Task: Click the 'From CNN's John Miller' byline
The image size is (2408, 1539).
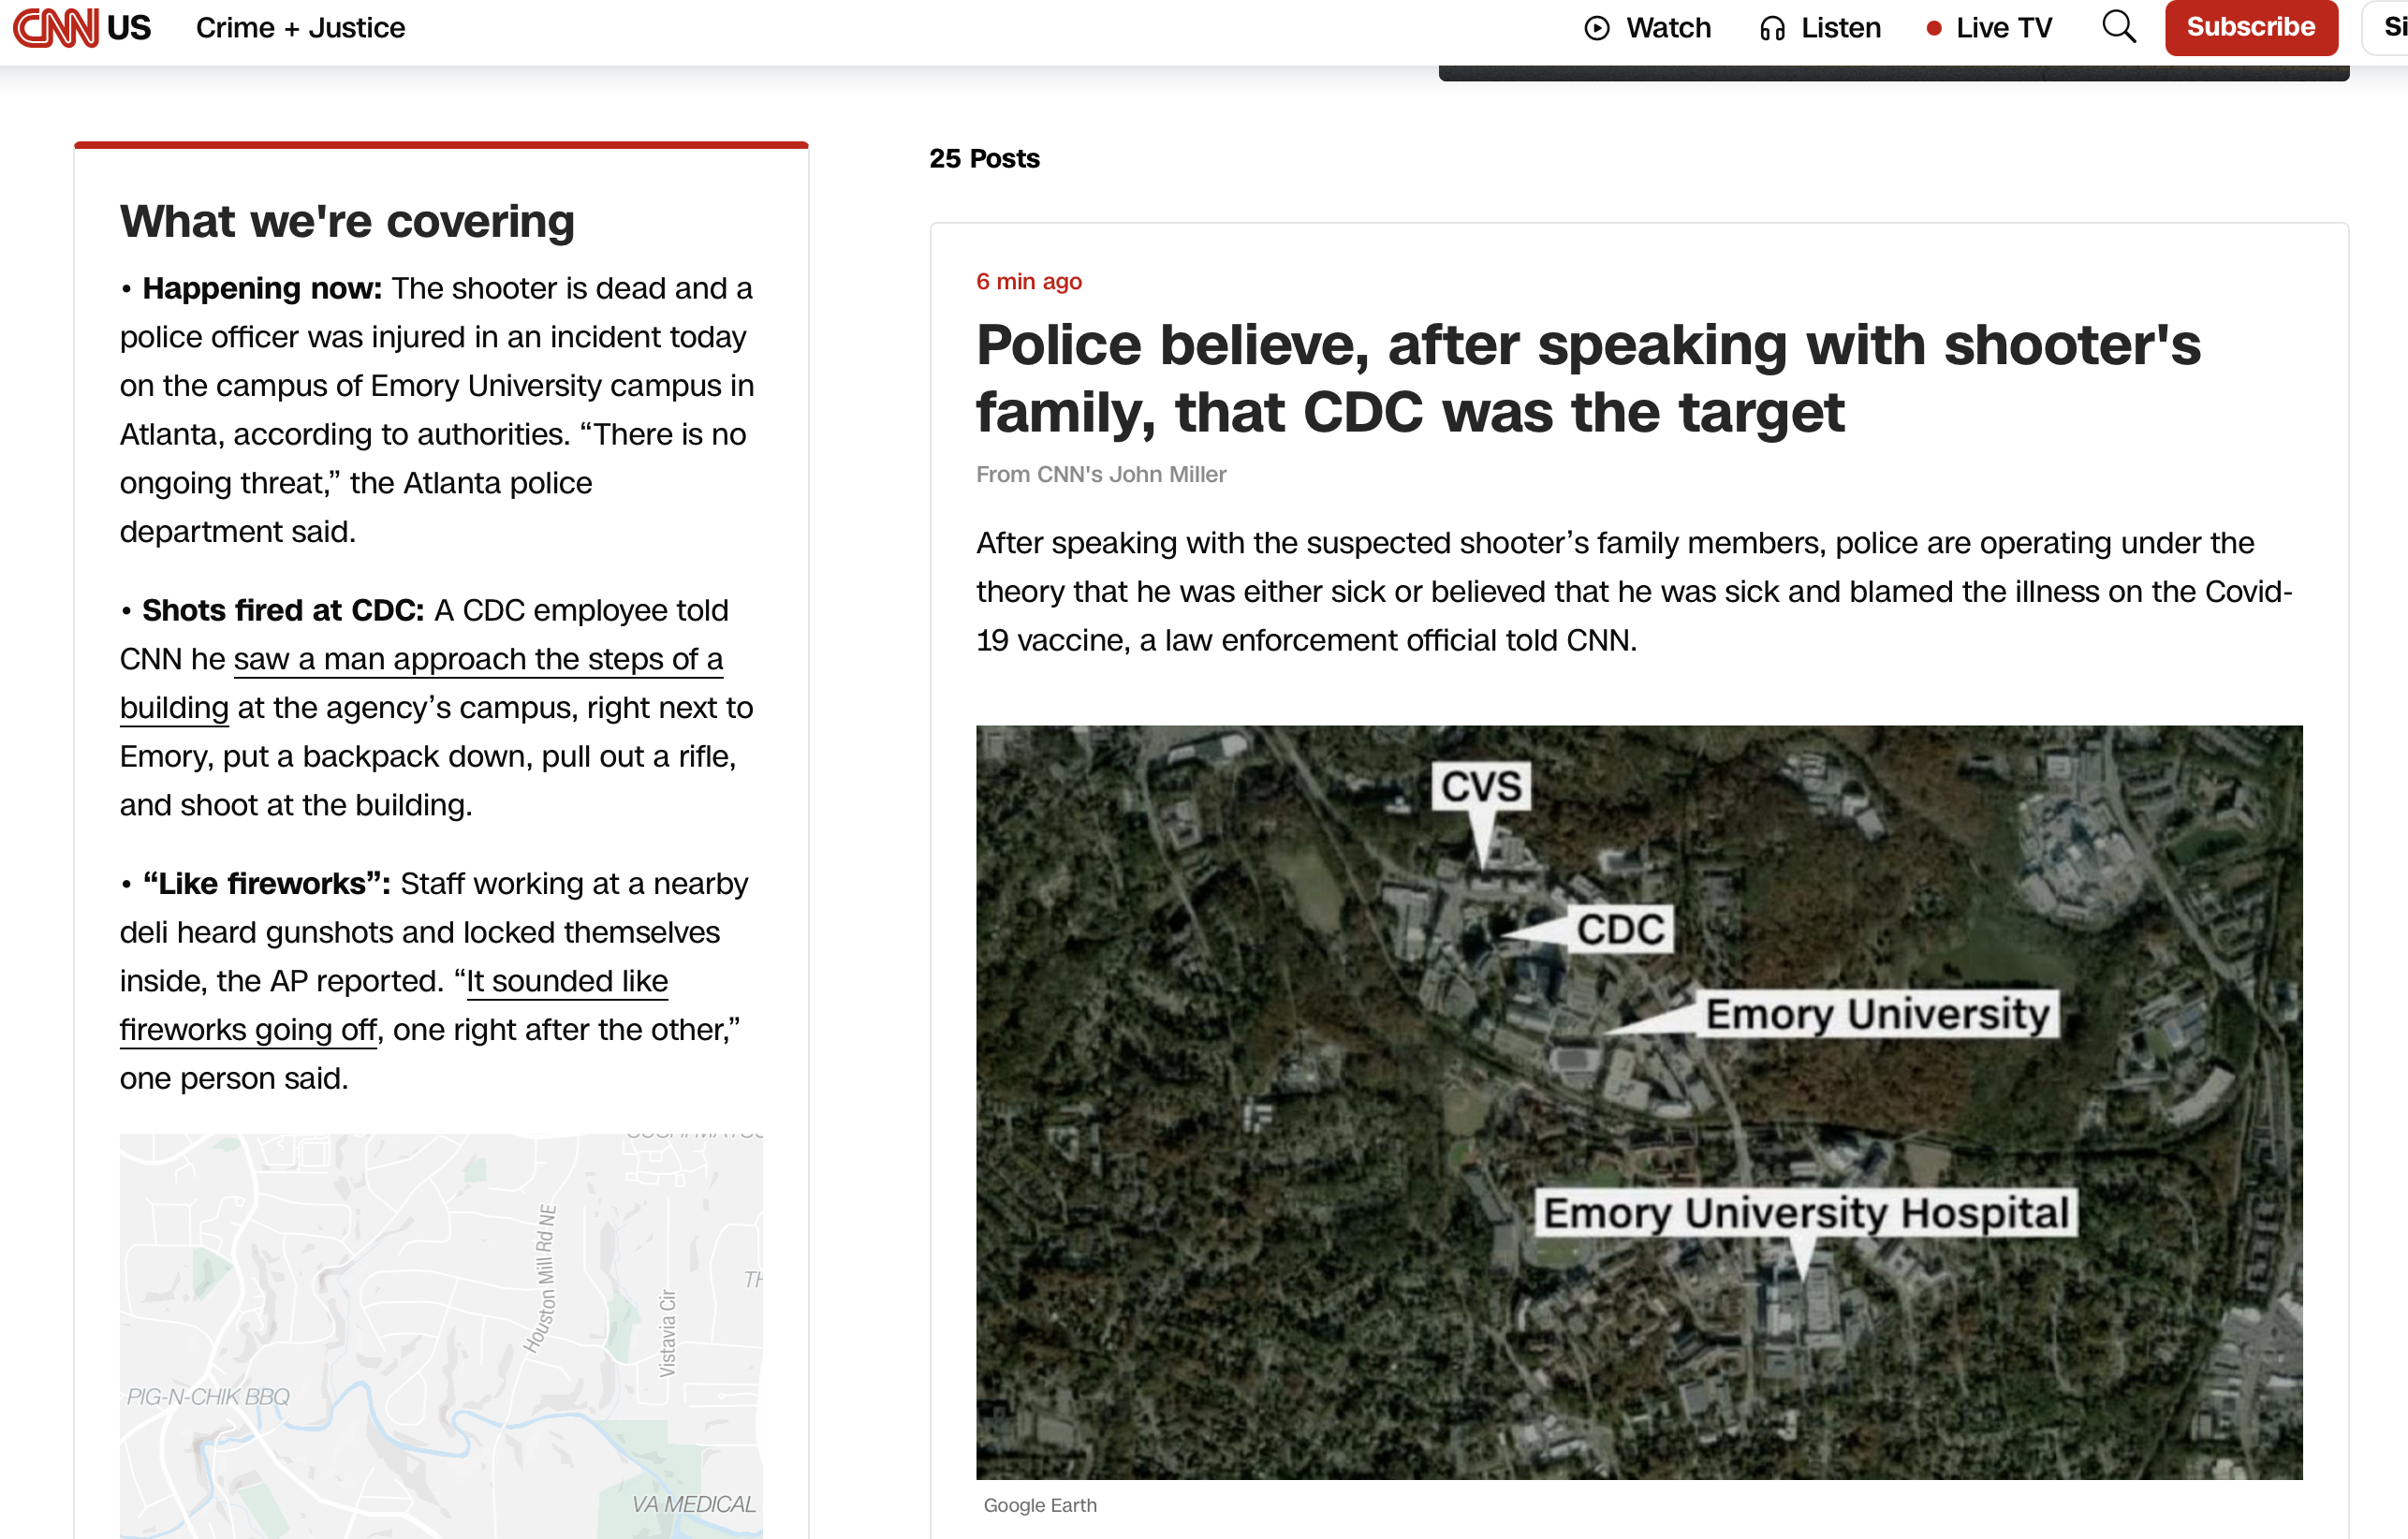Action: pos(1100,474)
